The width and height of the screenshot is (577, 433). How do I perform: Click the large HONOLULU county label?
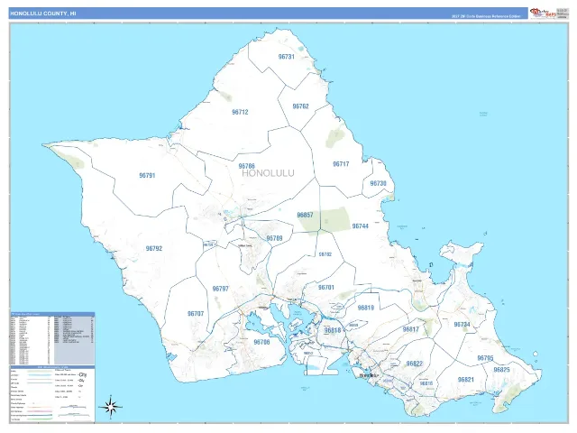268,173
